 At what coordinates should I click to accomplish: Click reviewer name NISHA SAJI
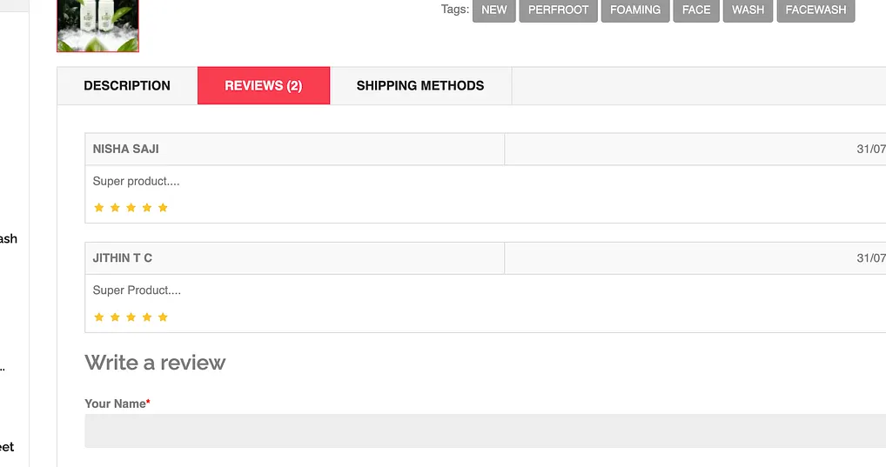126,149
